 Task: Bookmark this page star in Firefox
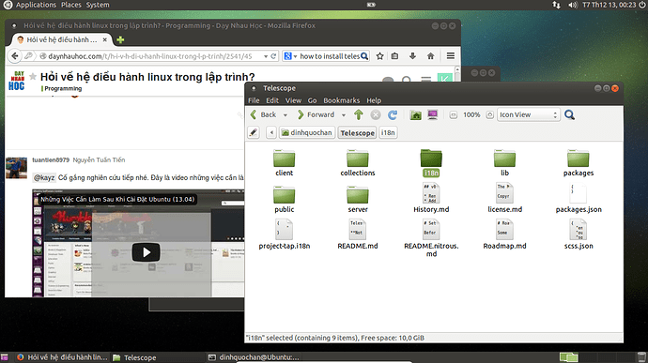tap(379, 56)
